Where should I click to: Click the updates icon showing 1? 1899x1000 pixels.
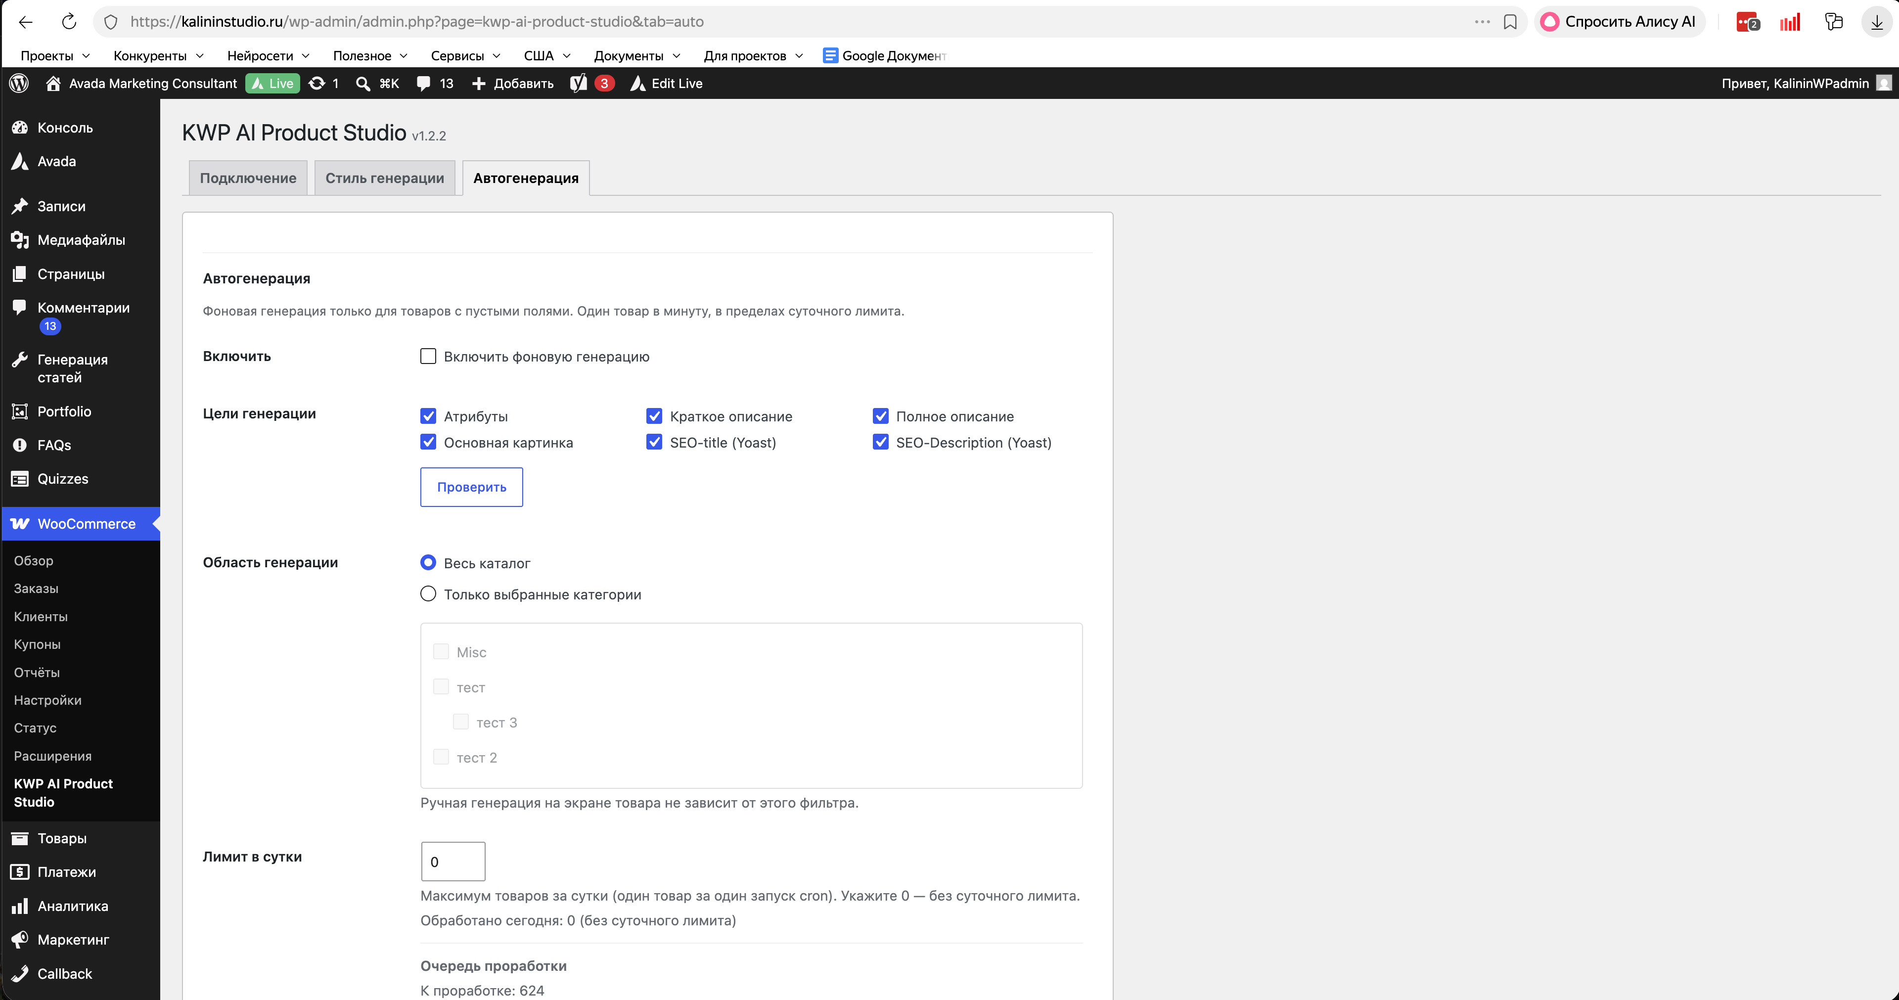pos(323,83)
